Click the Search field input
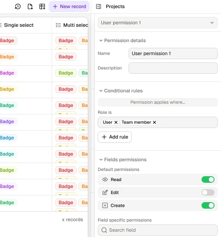Image resolution: width=221 pixels, height=237 pixels. [x=158, y=230]
